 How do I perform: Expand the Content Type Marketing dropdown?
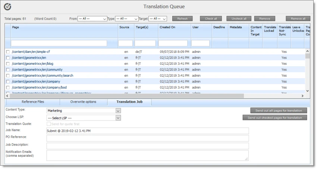(x=84, y=111)
